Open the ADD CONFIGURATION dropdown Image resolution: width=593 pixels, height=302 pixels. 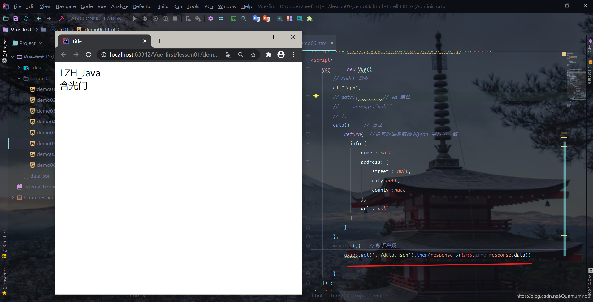coord(98,19)
